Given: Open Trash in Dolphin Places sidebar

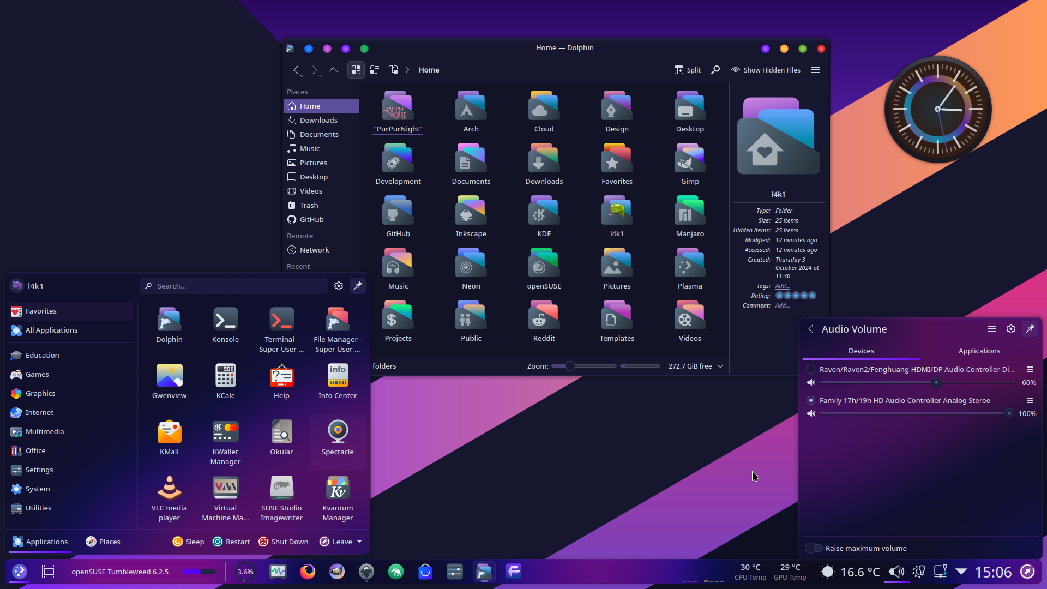Looking at the screenshot, I should (321, 205).
